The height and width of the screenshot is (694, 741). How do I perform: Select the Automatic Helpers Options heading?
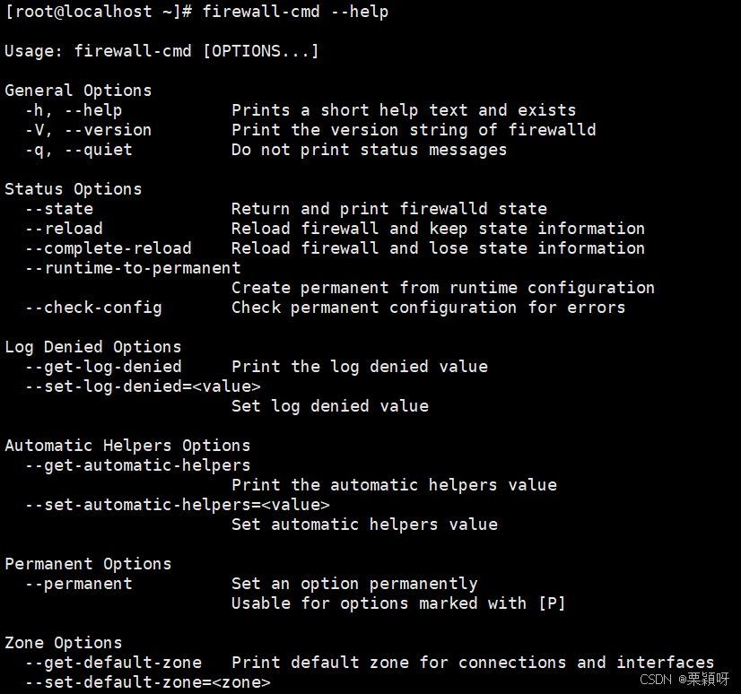[127, 446]
